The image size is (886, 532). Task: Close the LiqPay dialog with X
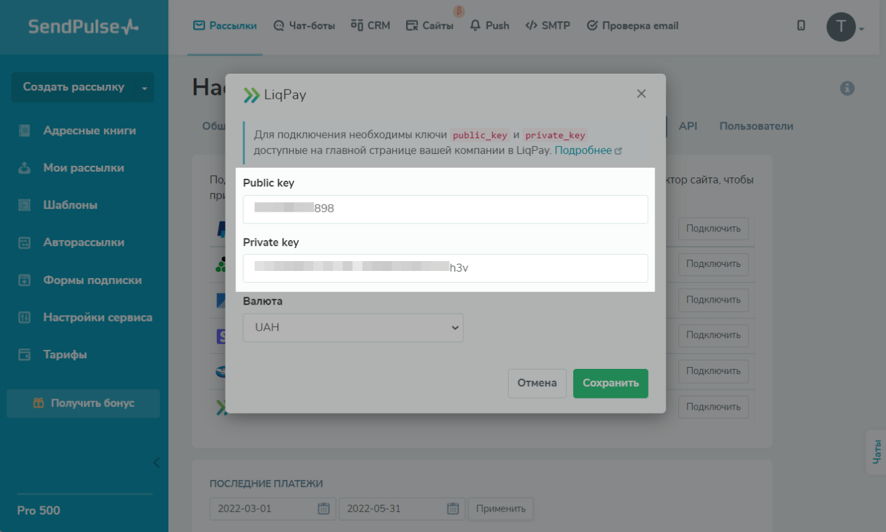[x=641, y=94]
